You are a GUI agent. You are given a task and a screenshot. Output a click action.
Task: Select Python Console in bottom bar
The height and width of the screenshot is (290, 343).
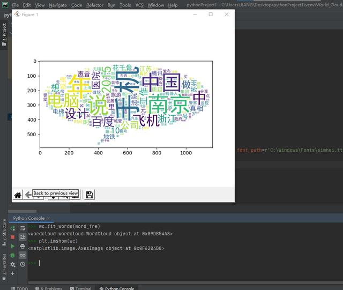(x=117, y=288)
